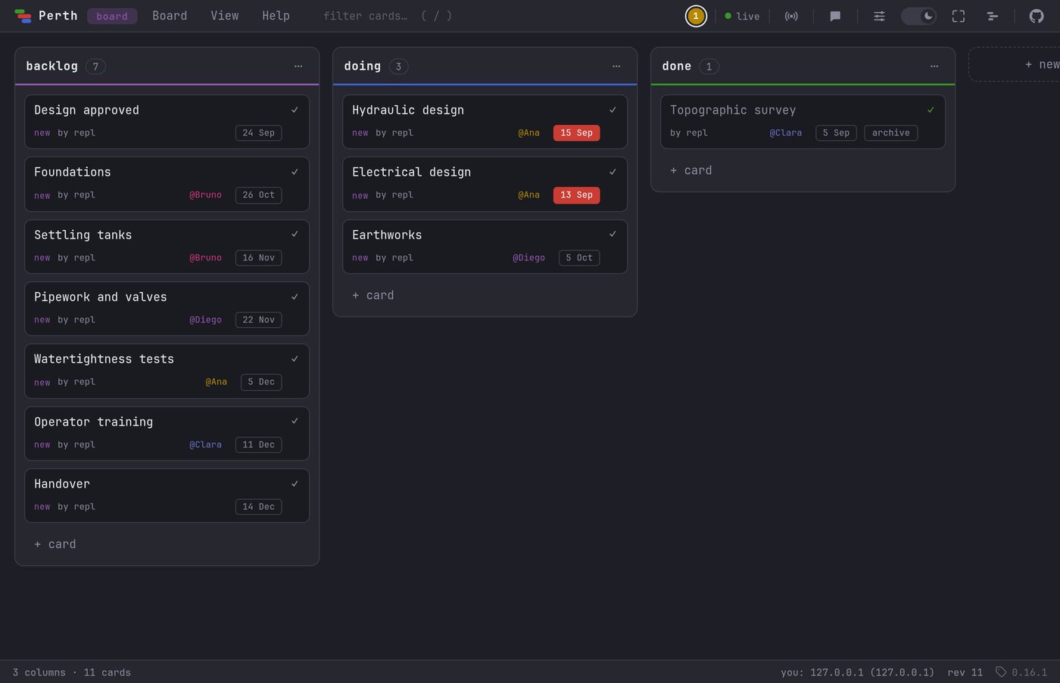Mark Earthworks card done
This screenshot has width=1060, height=683.
(x=613, y=235)
